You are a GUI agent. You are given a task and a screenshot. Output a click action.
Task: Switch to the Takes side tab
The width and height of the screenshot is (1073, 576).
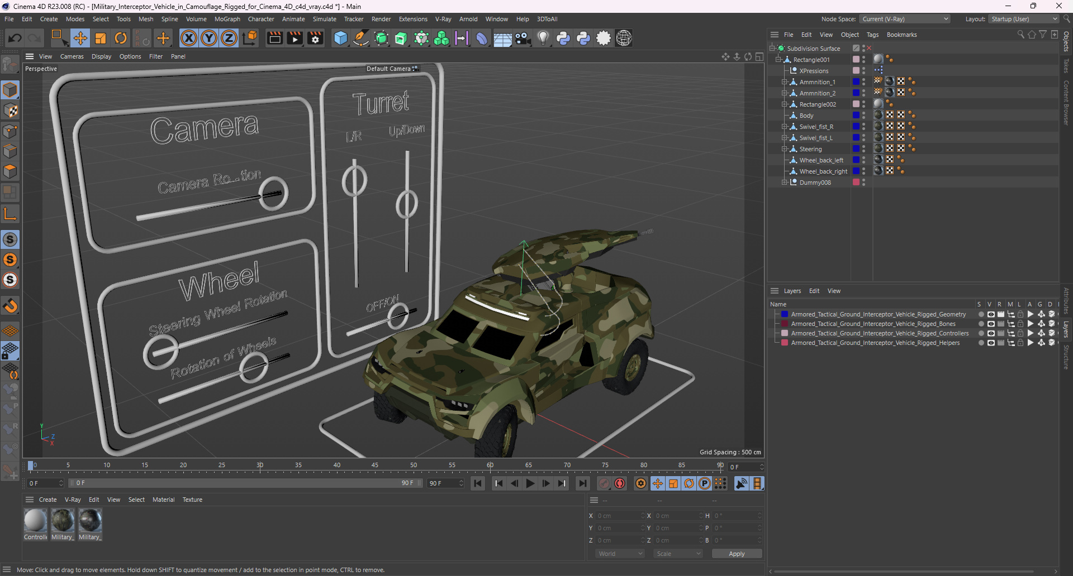click(1066, 66)
